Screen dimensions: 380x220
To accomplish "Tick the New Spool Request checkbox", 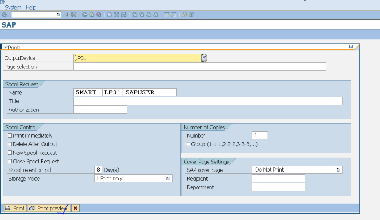I will coord(10,153).
